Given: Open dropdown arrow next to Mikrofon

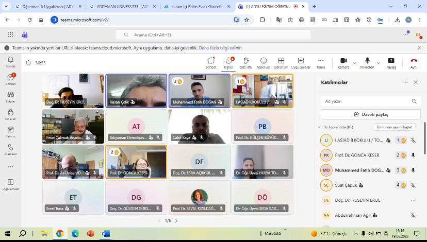Looking at the screenshot, I should pos(379,63).
